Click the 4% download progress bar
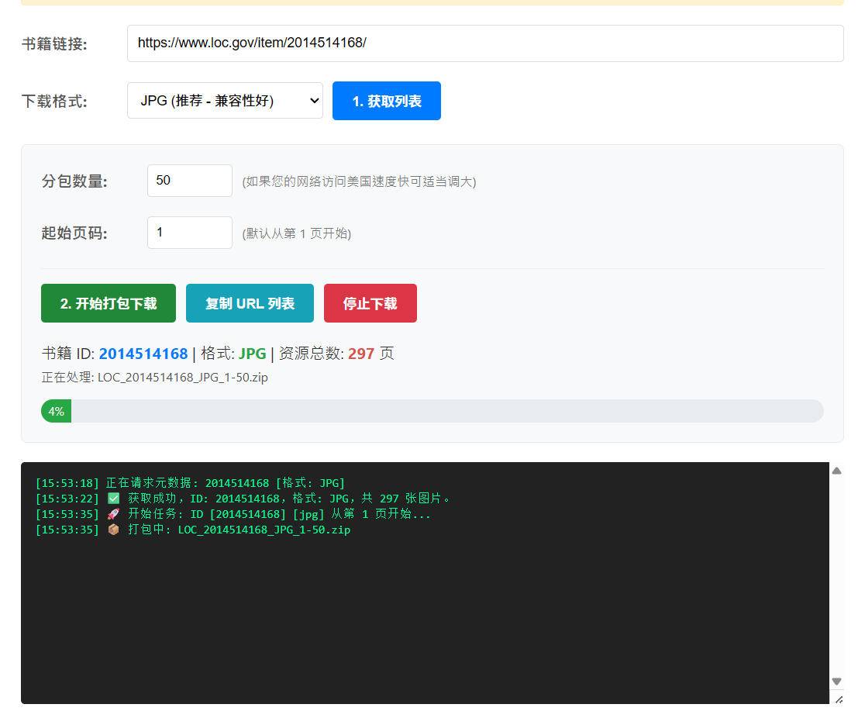This screenshot has width=858, height=718. pyautogui.click(x=432, y=411)
